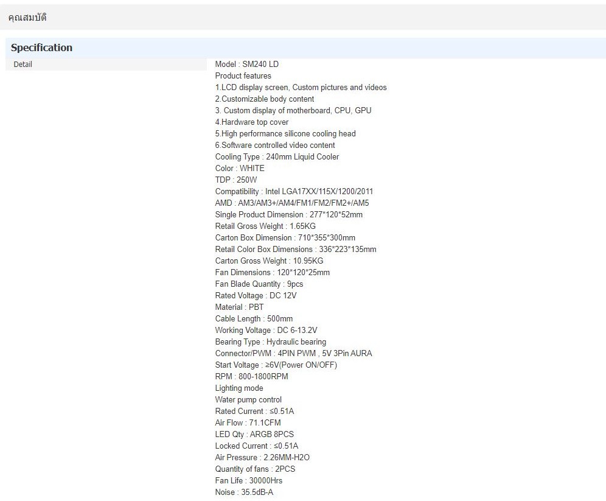The height and width of the screenshot is (501, 606).
Task: Click the Retail Gross Weight 1.65KG line
Action: 265,226
